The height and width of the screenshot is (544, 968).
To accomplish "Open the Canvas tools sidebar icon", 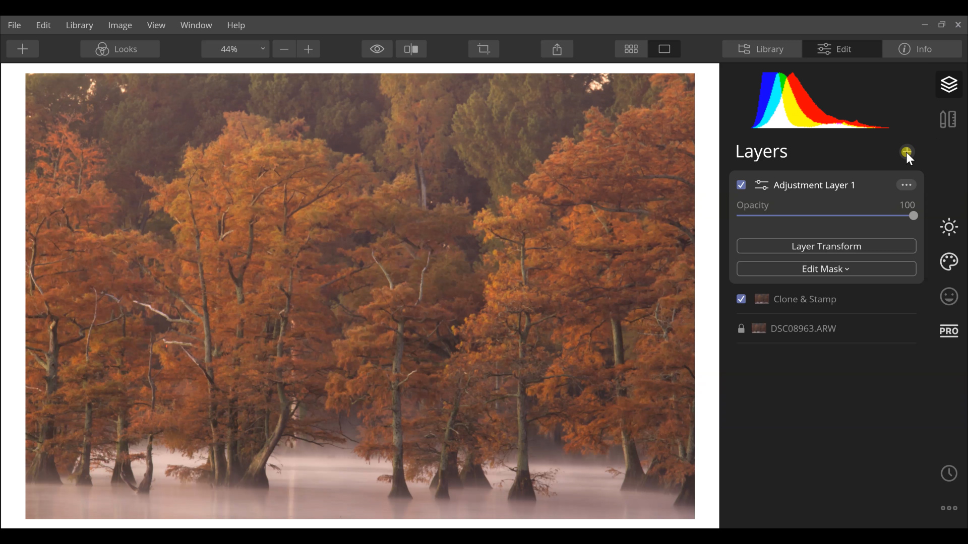I will [948, 119].
